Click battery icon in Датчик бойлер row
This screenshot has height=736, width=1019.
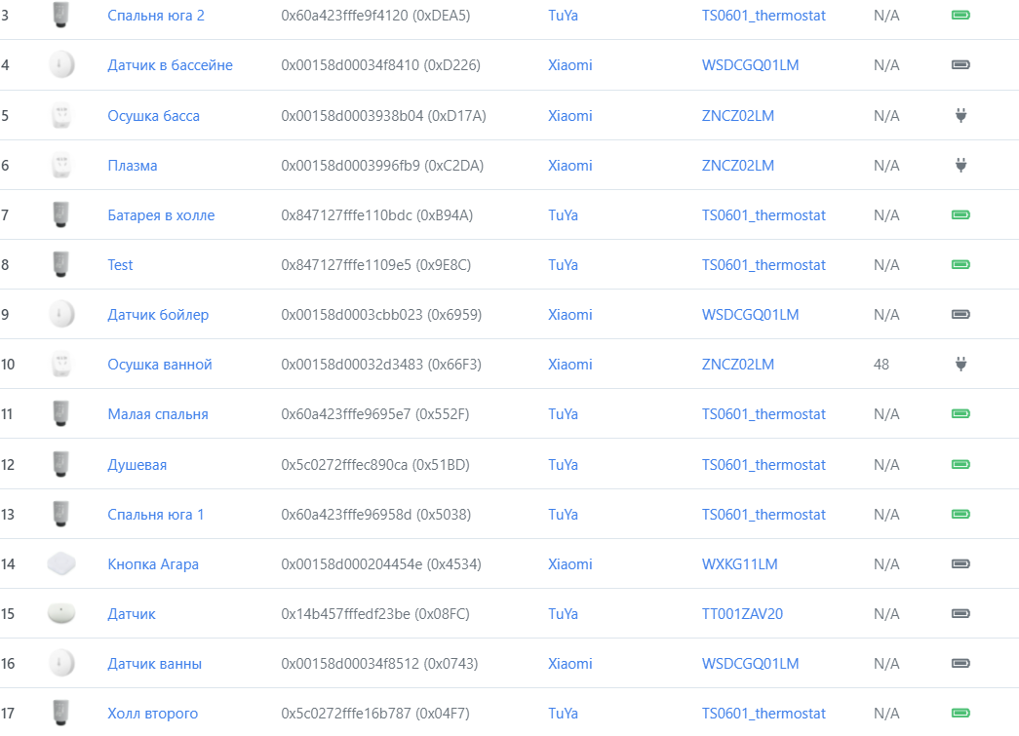pos(960,315)
